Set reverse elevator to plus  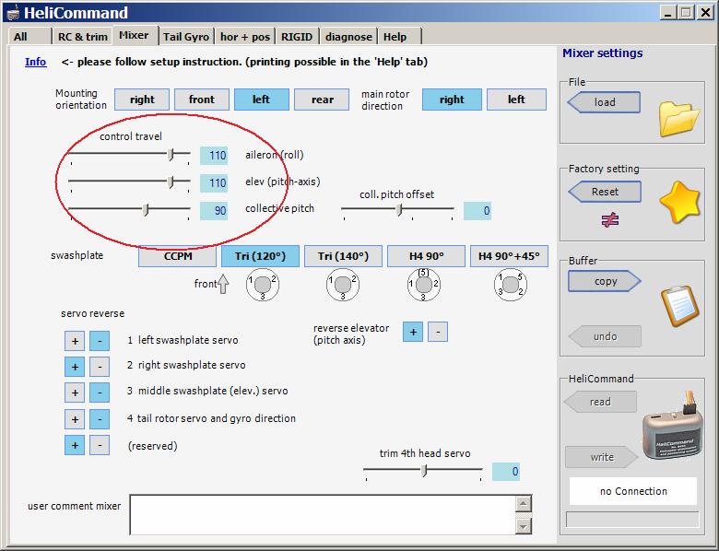coord(413,332)
